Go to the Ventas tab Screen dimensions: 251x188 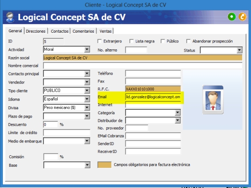(x=105, y=31)
